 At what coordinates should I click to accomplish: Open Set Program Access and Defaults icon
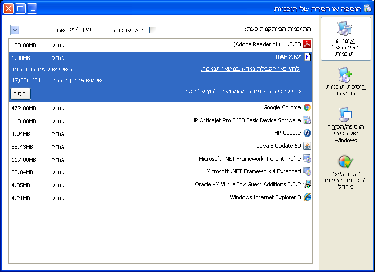click(346, 162)
